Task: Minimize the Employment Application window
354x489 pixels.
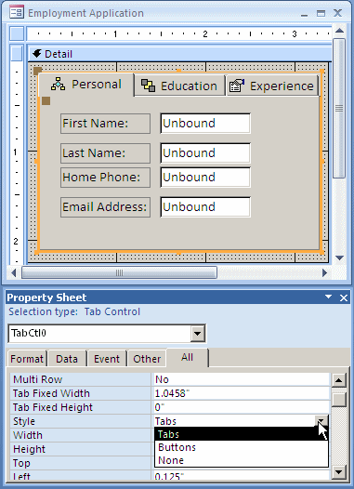Action: (x=305, y=14)
